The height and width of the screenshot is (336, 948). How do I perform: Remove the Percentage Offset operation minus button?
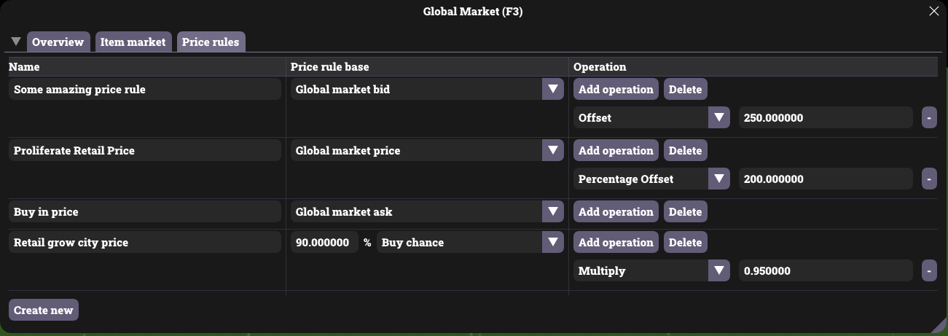coord(929,179)
